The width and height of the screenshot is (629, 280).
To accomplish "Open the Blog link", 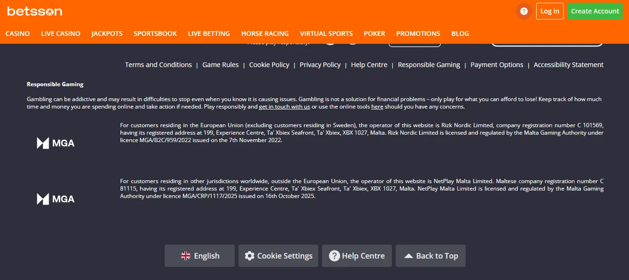I will (460, 34).
